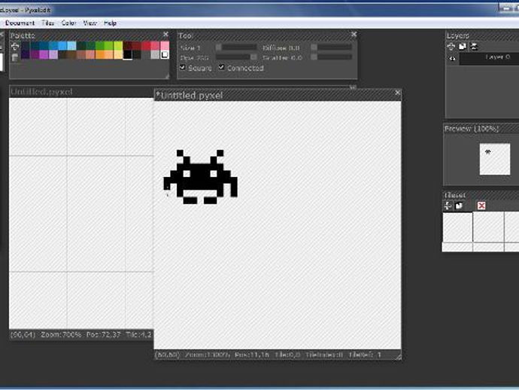Viewport: 519px width, 390px height.
Task: Select the lightest blue swatch
Action: [x=71, y=46]
